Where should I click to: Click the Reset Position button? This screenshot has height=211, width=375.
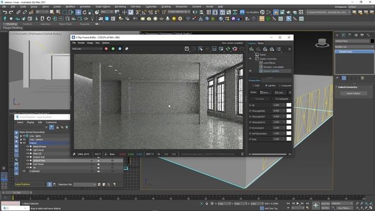(x=353, y=93)
